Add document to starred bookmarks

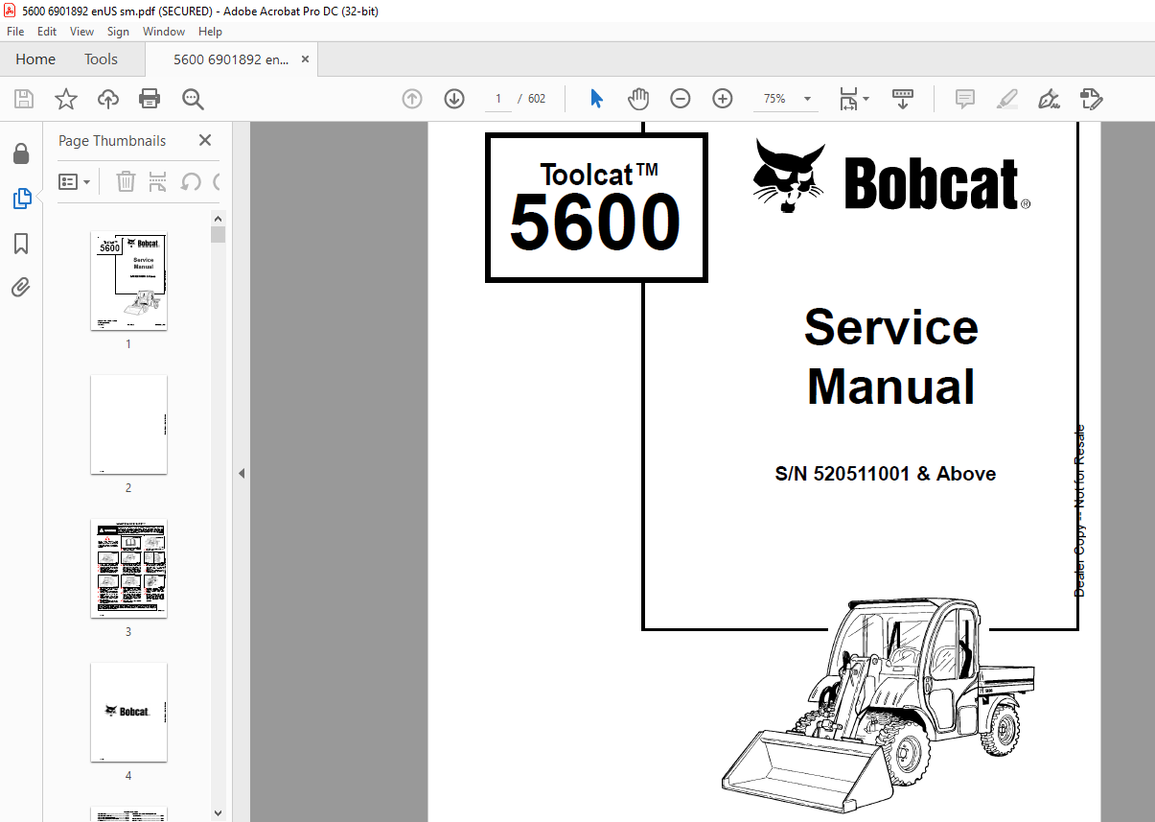65,99
